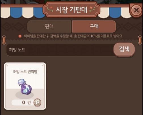Tap the left rope ring ornament
The height and width of the screenshot is (115, 143).
[4, 40]
